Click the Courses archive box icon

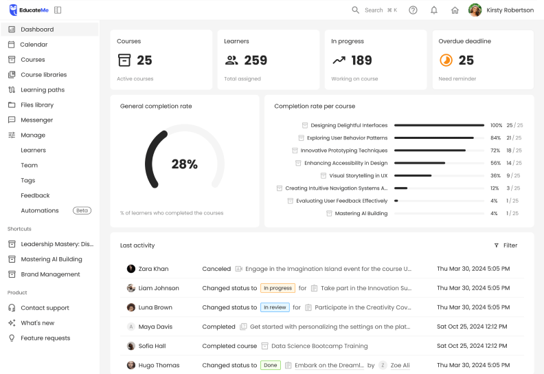point(124,60)
